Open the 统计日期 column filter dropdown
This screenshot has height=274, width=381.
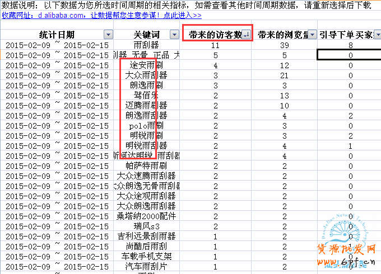point(108,35)
